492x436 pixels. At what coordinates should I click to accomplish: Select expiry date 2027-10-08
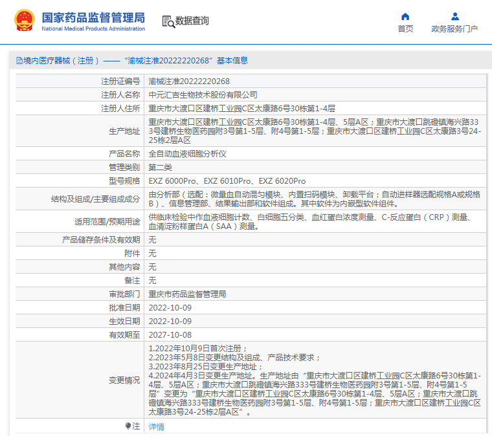point(170,334)
